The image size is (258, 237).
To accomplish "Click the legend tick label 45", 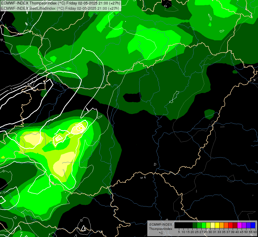I will (x=242, y=232).
